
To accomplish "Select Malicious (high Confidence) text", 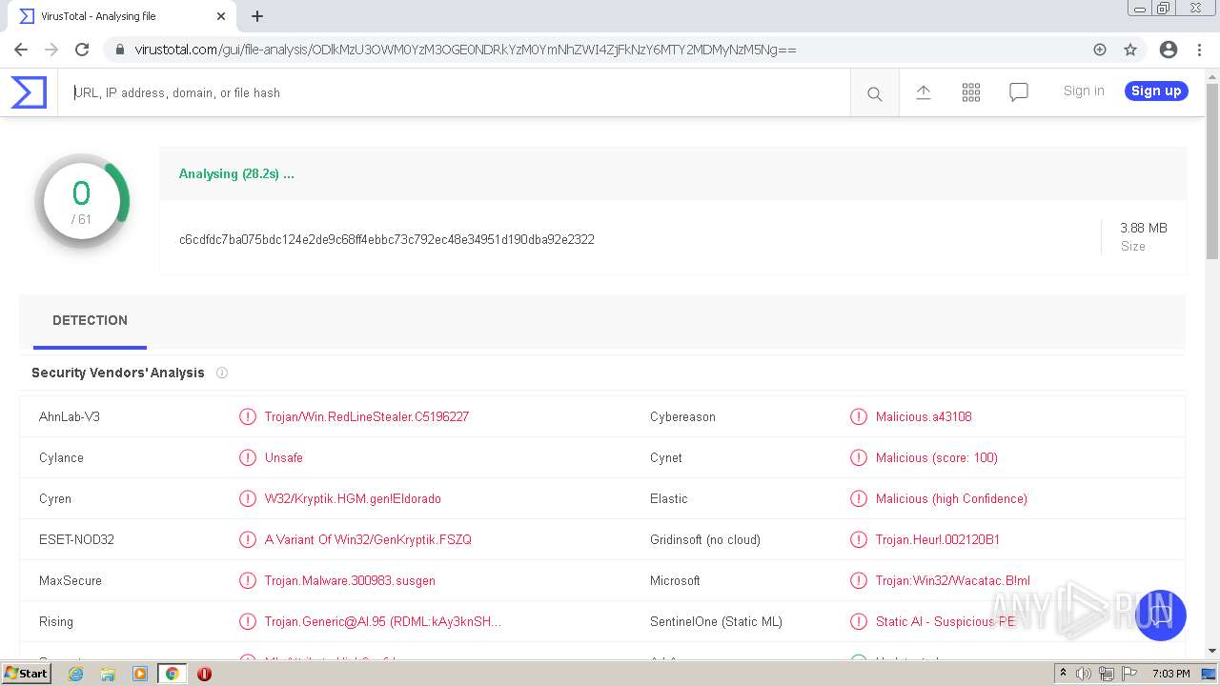I will pos(951,498).
